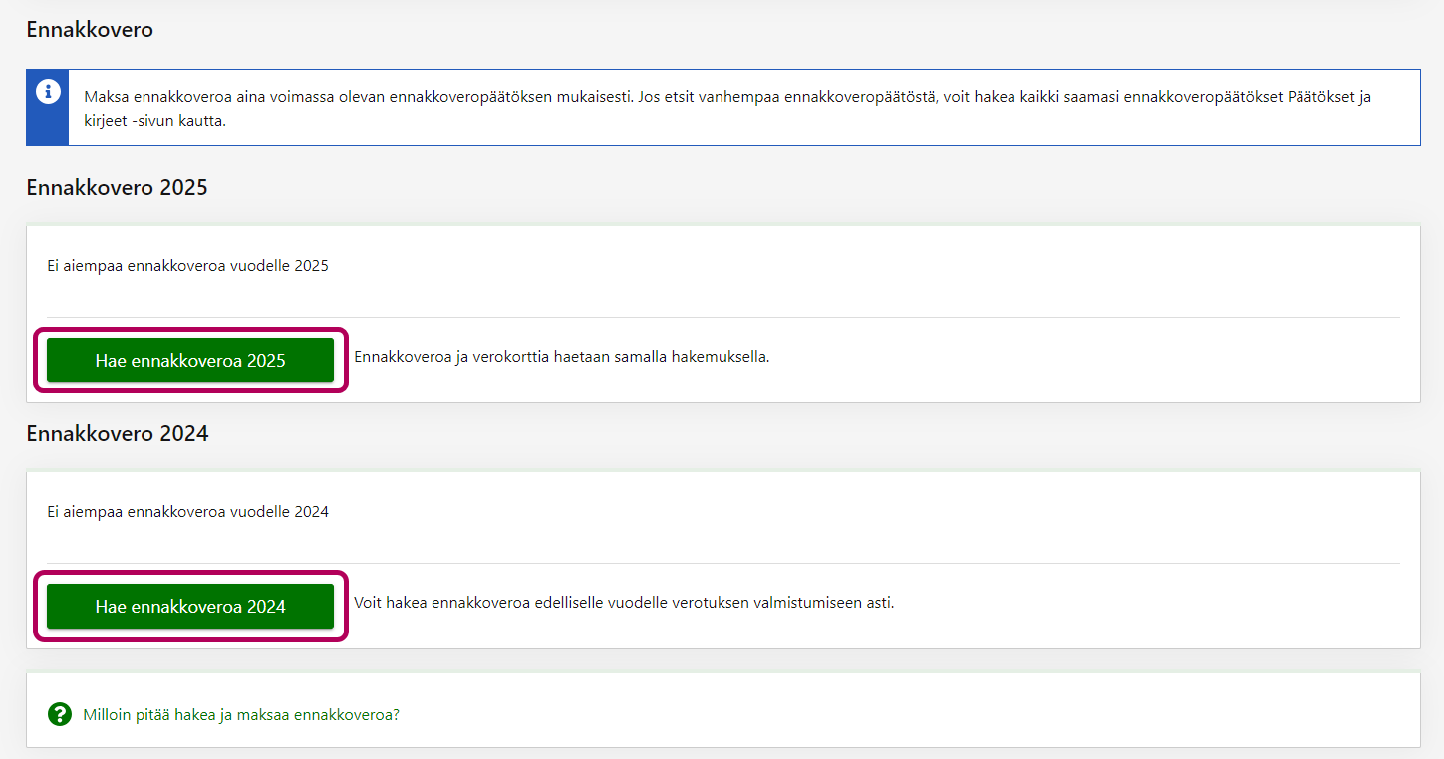Click the Ei aiempaa ennakkoveroa vuodelle 2025 text
Screen dimensions: 1444x759
click(x=187, y=266)
